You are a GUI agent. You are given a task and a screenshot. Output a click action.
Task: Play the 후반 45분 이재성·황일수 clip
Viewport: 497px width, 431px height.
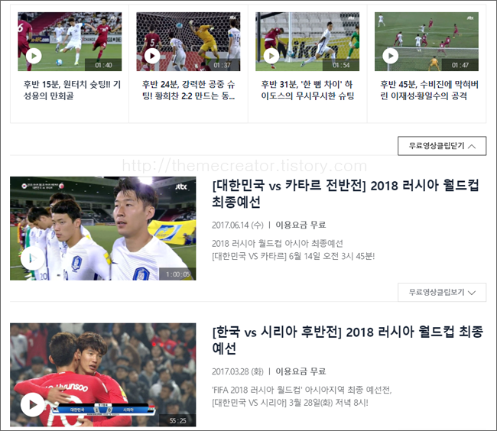tap(391, 56)
